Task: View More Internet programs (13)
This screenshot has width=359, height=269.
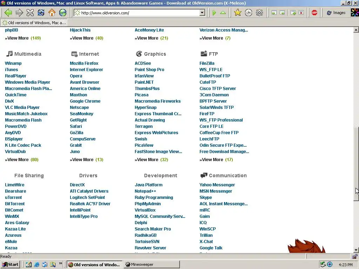Action: [87, 160]
